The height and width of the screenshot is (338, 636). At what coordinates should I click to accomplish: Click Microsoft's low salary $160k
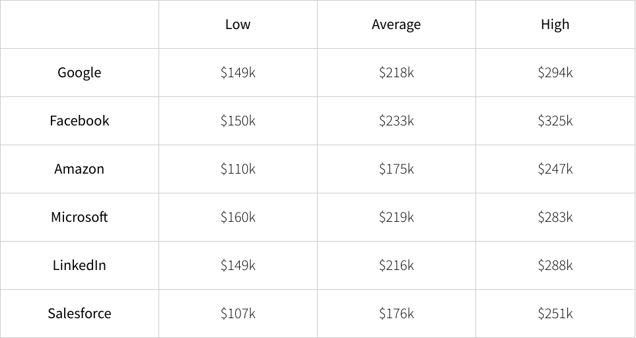point(238,217)
